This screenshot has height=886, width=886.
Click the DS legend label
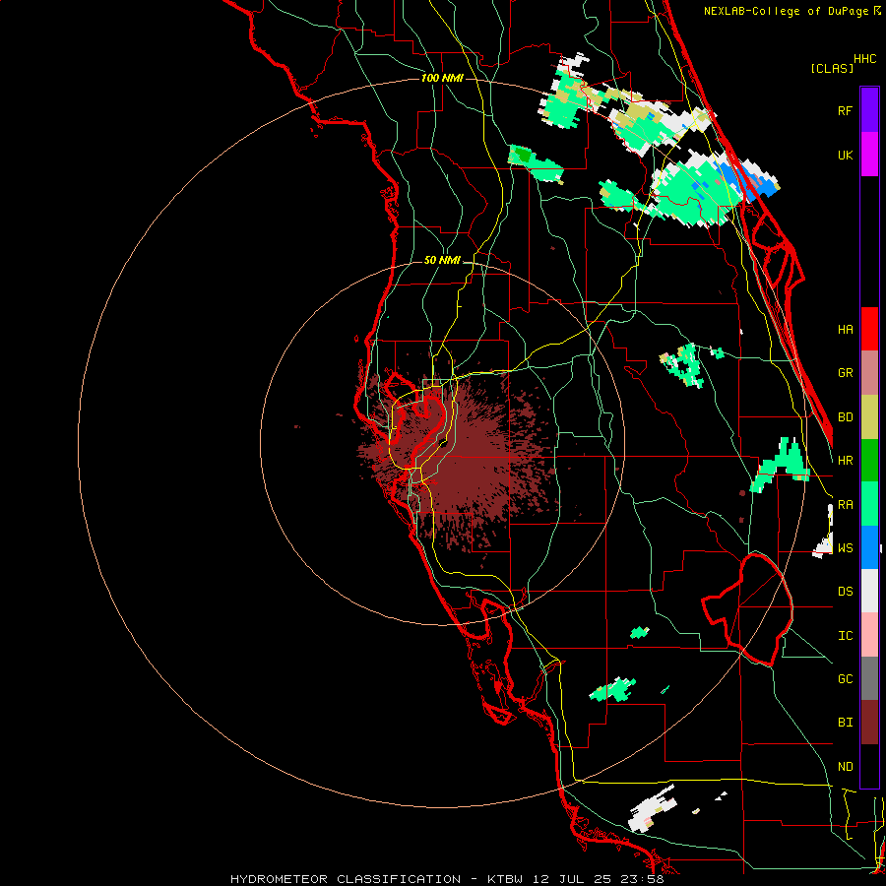(x=845, y=592)
